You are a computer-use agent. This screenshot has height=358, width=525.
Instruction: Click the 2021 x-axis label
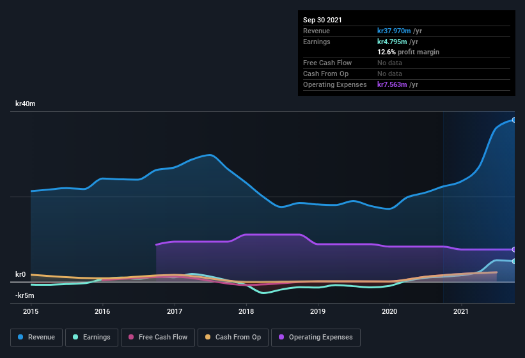coord(461,311)
